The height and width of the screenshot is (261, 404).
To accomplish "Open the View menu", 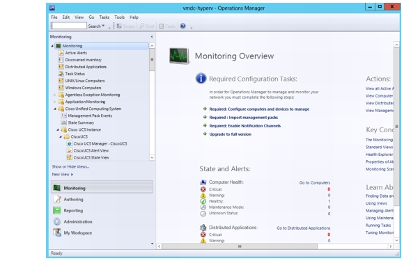I will [x=79, y=17].
